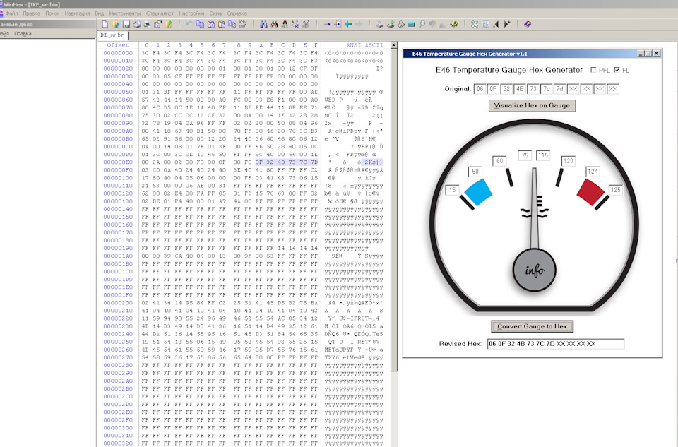Uncheck the FL checkbox

click(617, 70)
